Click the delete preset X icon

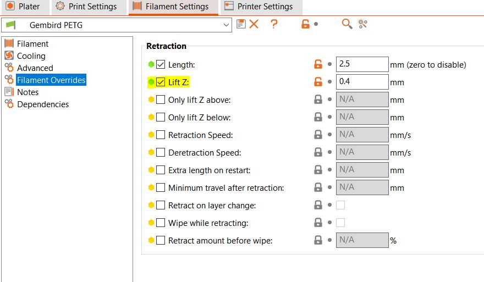pos(254,24)
